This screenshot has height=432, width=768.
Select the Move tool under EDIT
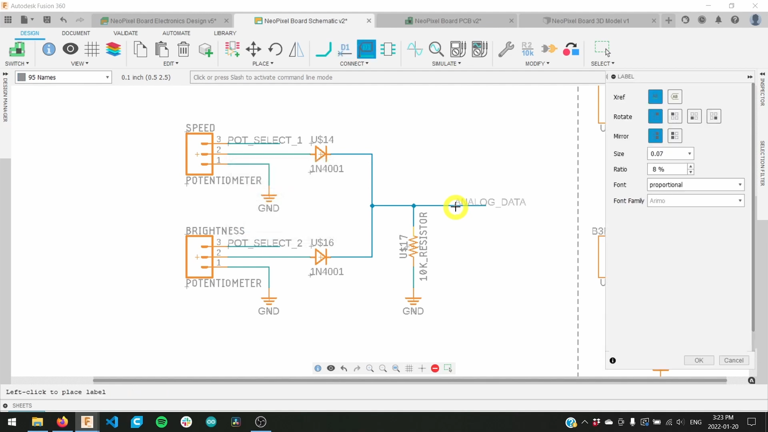[253, 49]
